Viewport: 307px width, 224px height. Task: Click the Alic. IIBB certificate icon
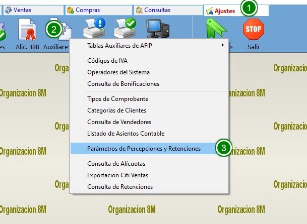click(27, 29)
